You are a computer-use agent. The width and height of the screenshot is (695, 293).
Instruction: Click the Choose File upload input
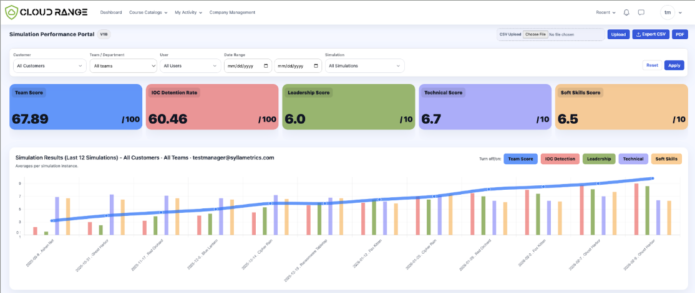535,34
